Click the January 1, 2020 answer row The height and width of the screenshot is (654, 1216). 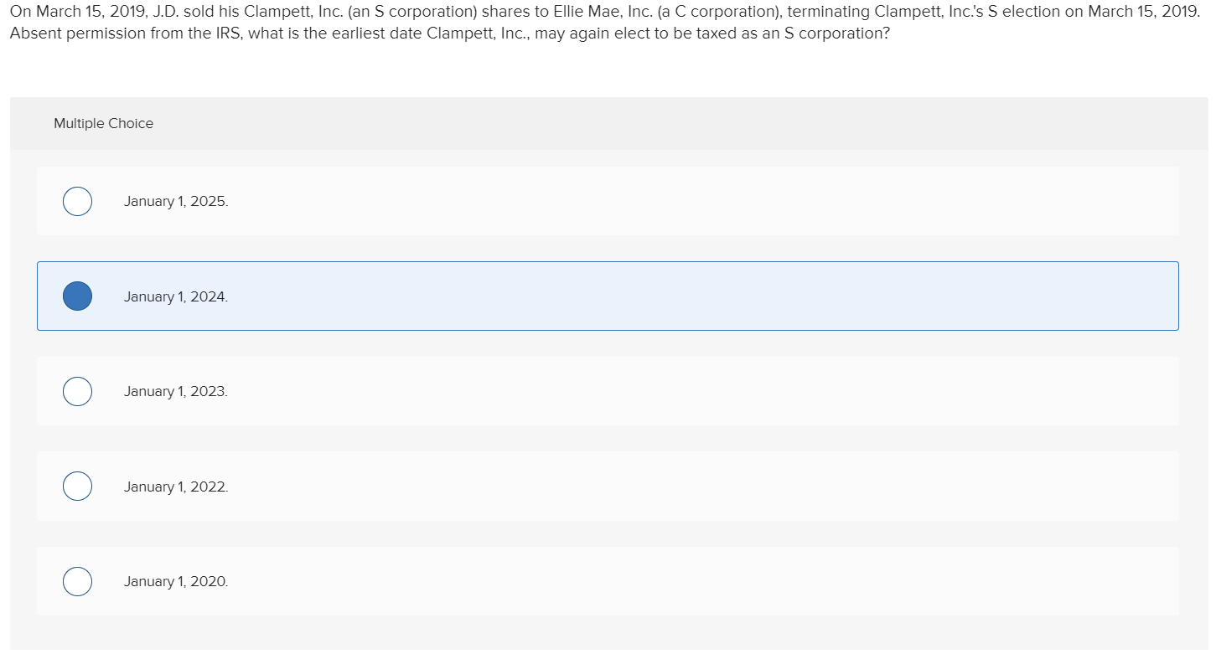point(587,581)
